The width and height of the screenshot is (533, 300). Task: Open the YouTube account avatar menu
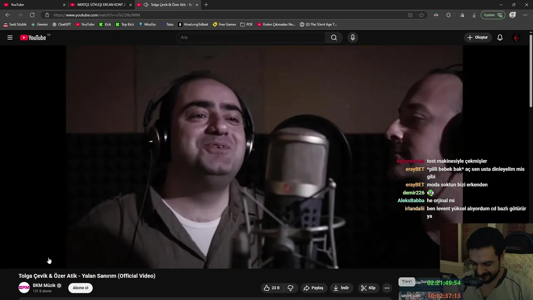click(x=516, y=37)
